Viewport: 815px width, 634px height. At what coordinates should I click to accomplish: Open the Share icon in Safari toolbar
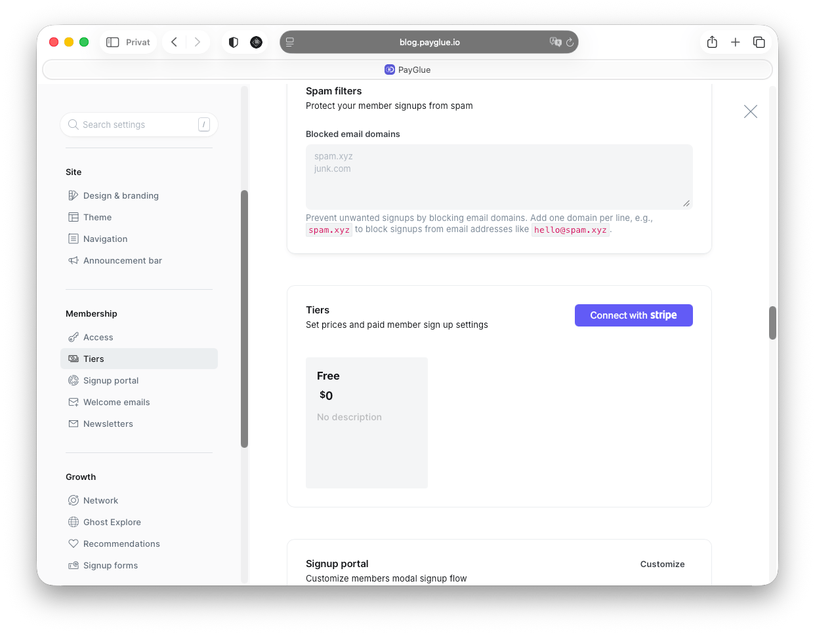pyautogui.click(x=712, y=42)
